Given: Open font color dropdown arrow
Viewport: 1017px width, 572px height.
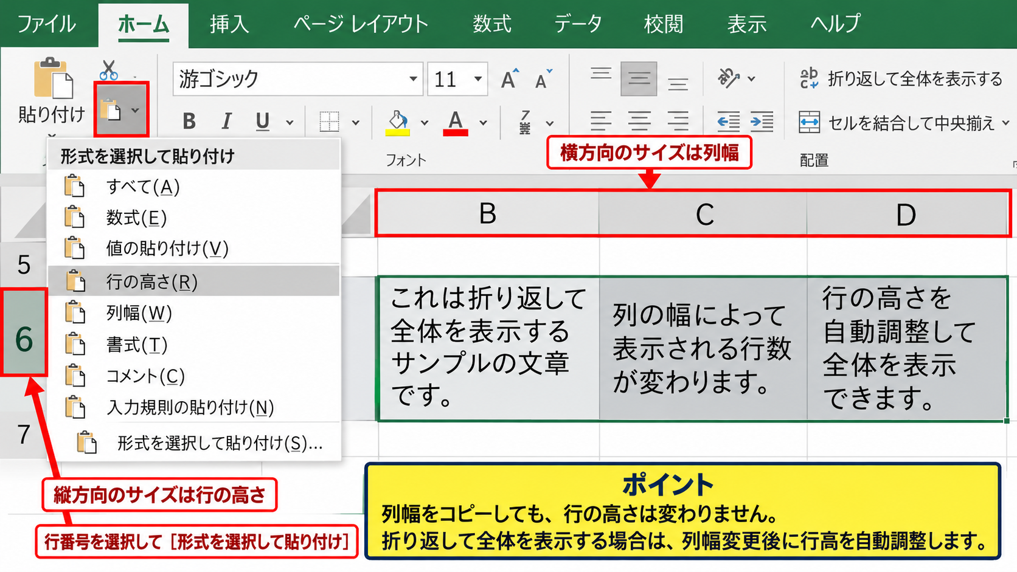Looking at the screenshot, I should point(483,123).
